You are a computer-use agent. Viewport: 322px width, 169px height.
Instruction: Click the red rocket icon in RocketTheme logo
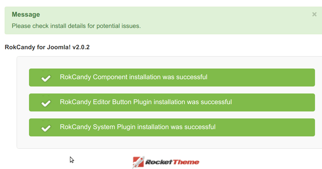138,162
